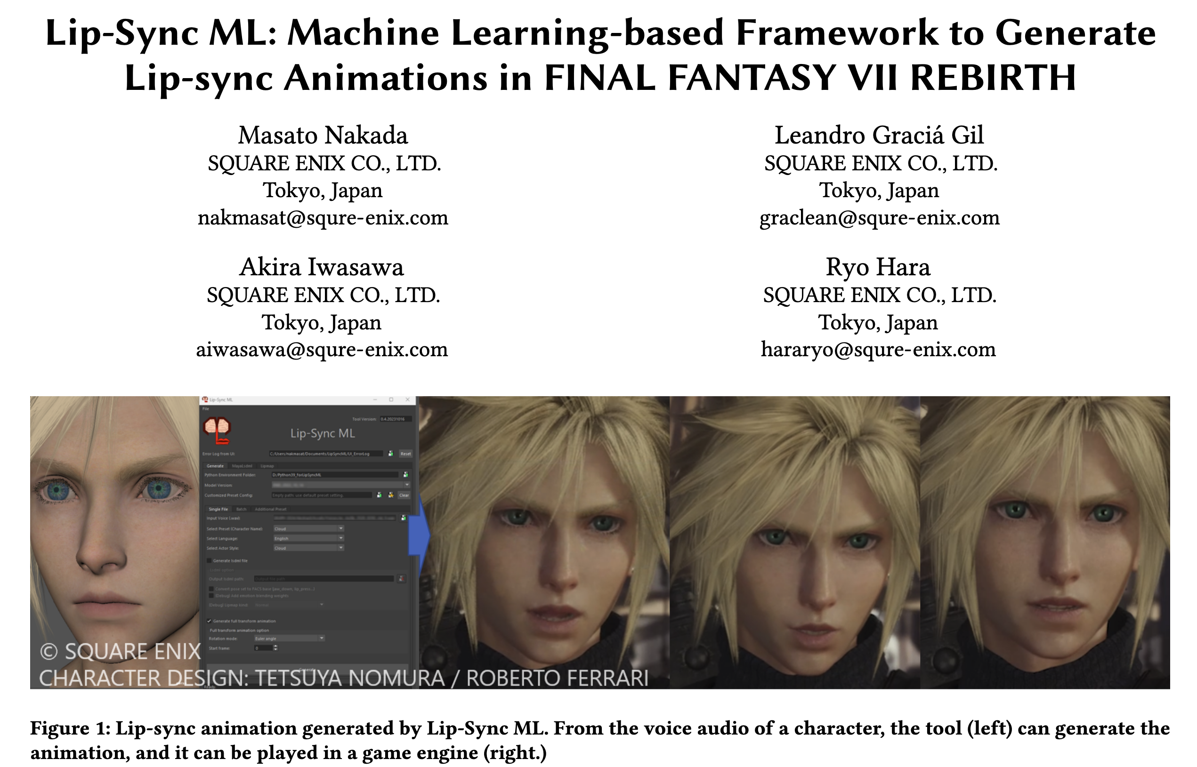Screen dimensions: 1197x767
Task: Switch to the Generate tab
Action: coord(215,466)
